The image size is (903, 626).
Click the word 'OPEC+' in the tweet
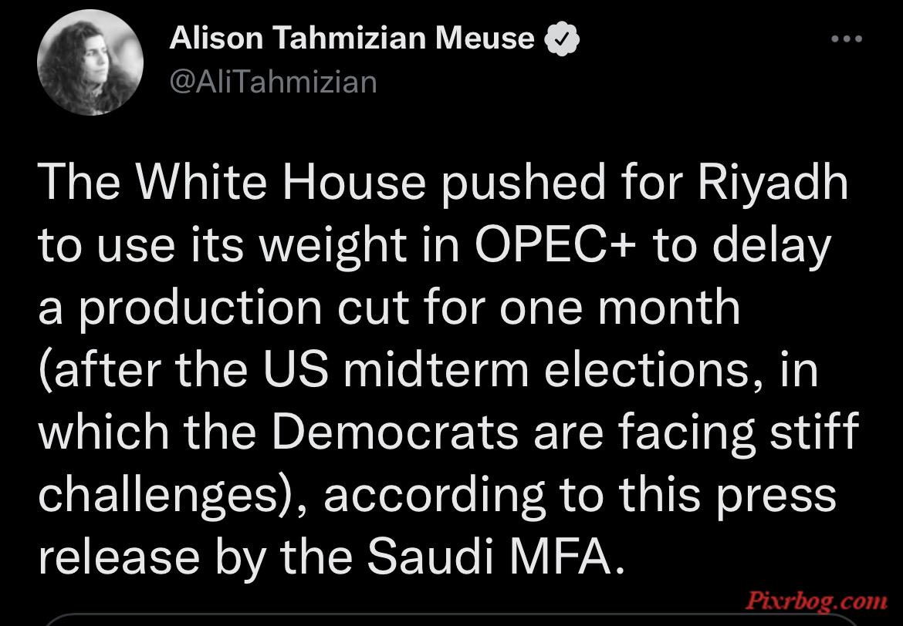coord(555,244)
